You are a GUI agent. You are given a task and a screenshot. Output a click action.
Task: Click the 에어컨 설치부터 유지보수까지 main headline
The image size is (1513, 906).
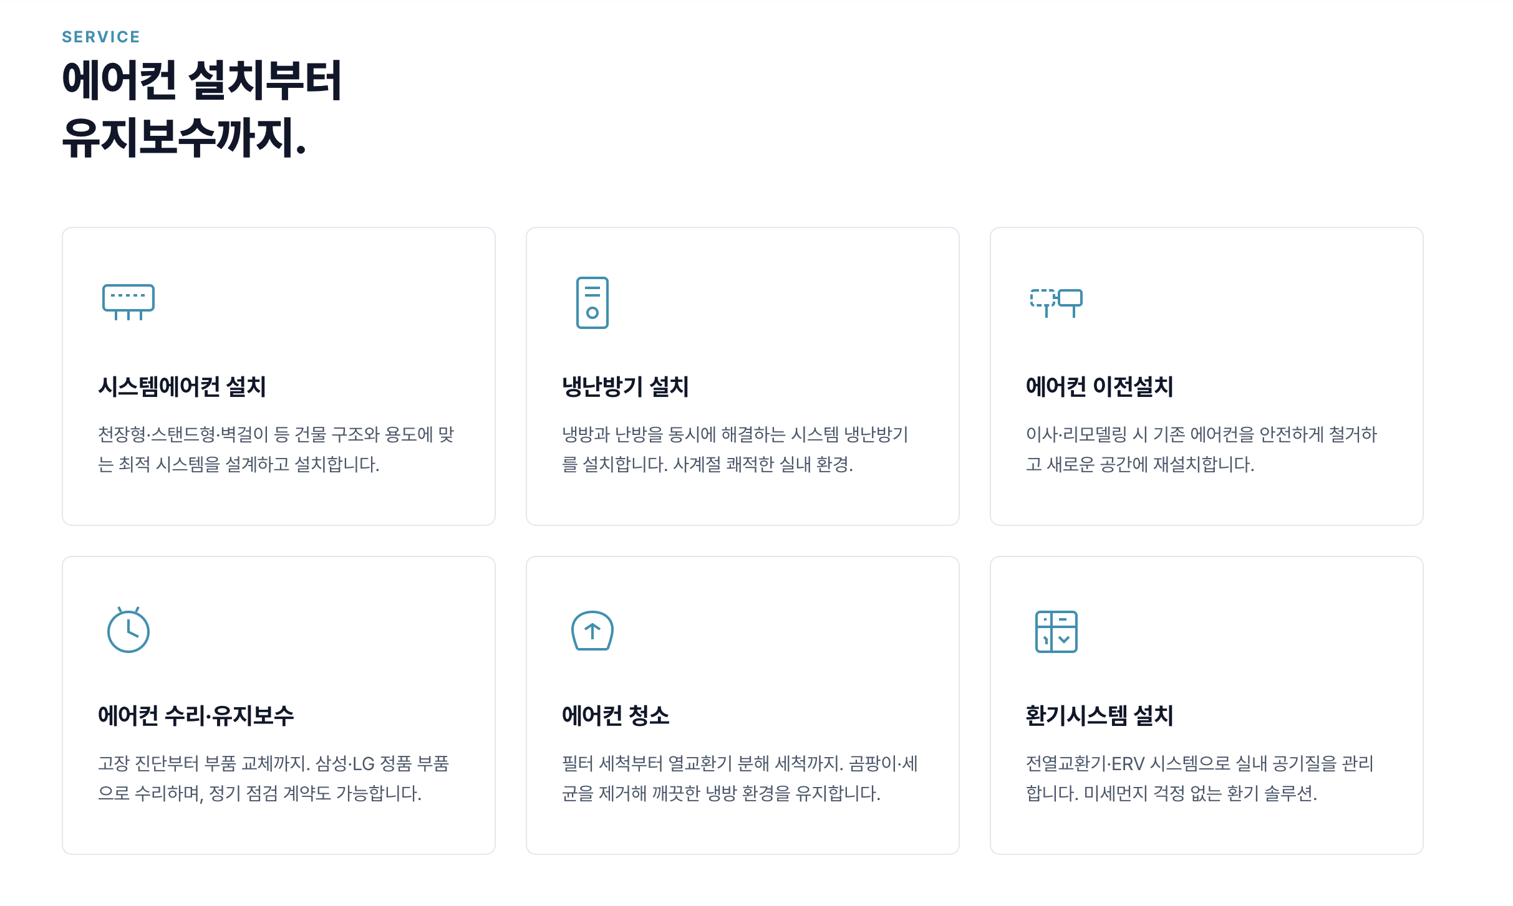[x=202, y=109]
